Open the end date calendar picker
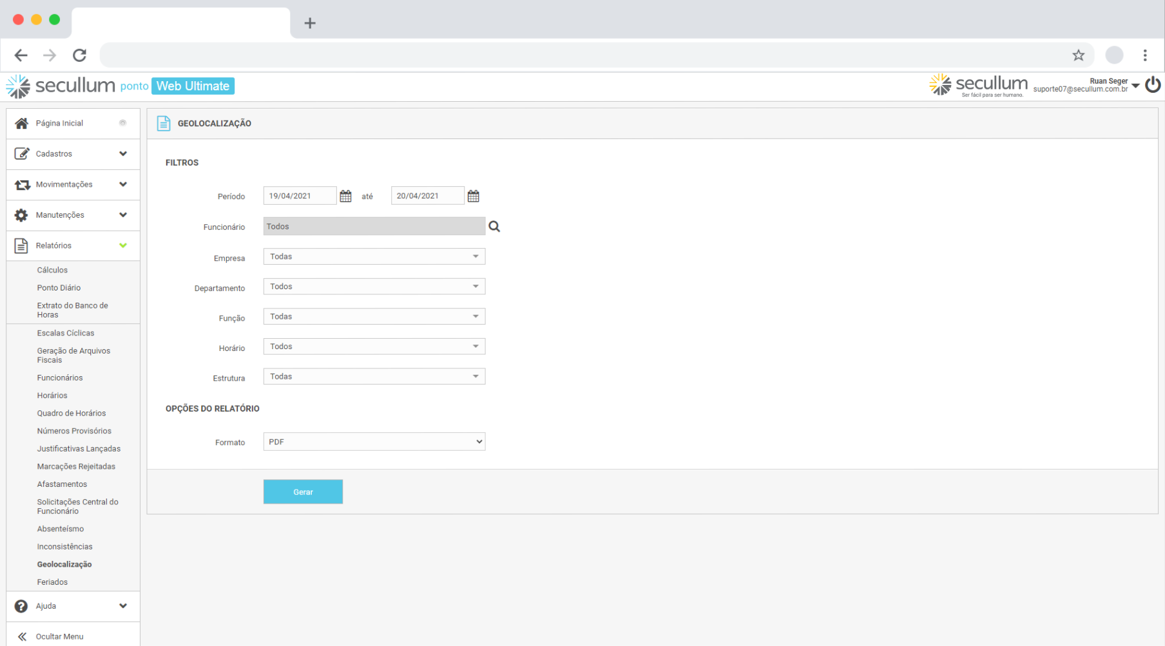 473,196
